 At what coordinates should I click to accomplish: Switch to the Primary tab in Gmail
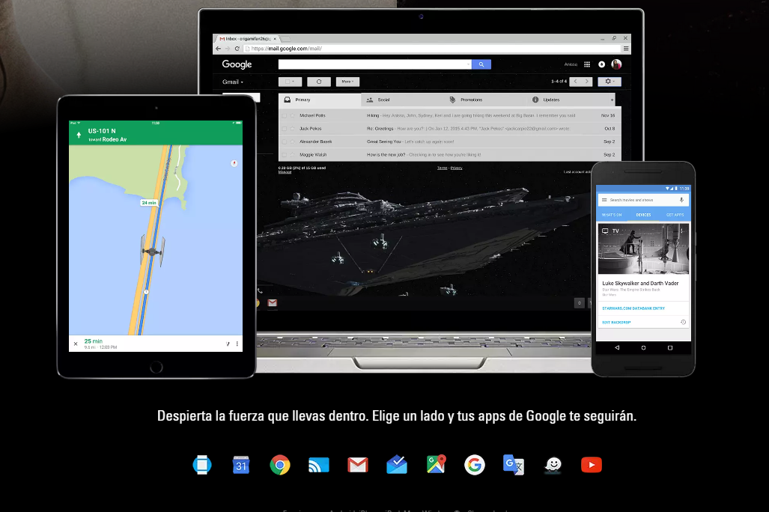point(320,100)
